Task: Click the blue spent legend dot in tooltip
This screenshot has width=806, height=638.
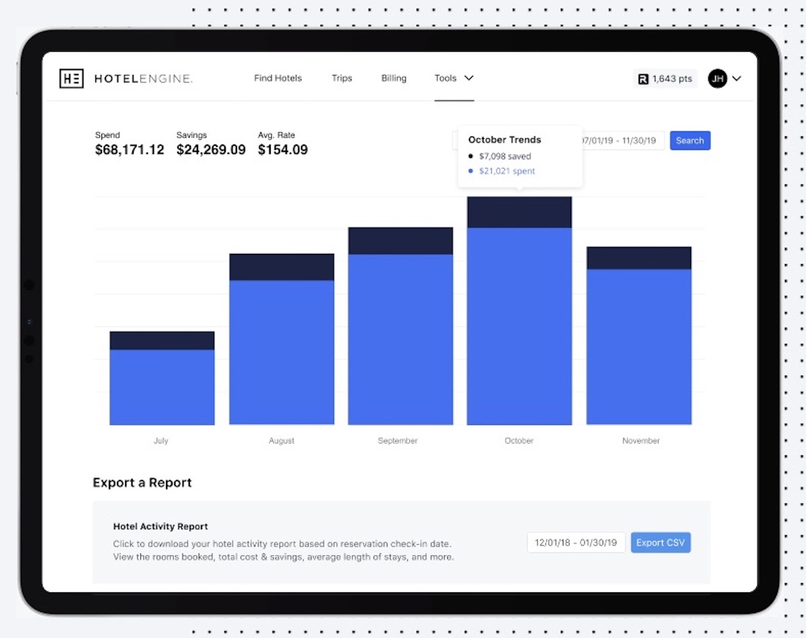Action: click(470, 171)
